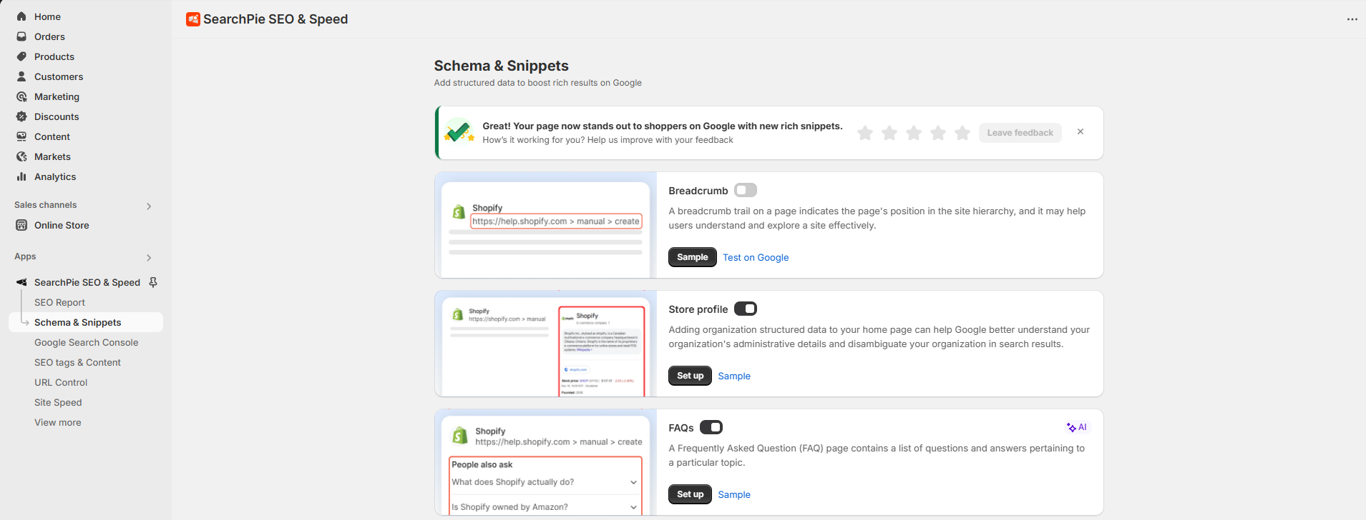Click the Markets globe icon

21,156
